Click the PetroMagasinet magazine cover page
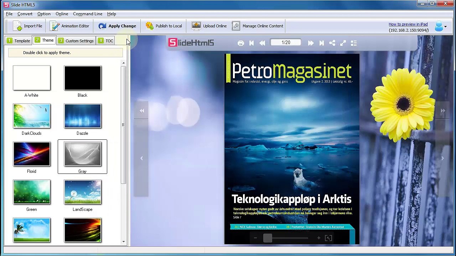Image resolution: width=456 pixels, height=256 pixels. [292, 149]
